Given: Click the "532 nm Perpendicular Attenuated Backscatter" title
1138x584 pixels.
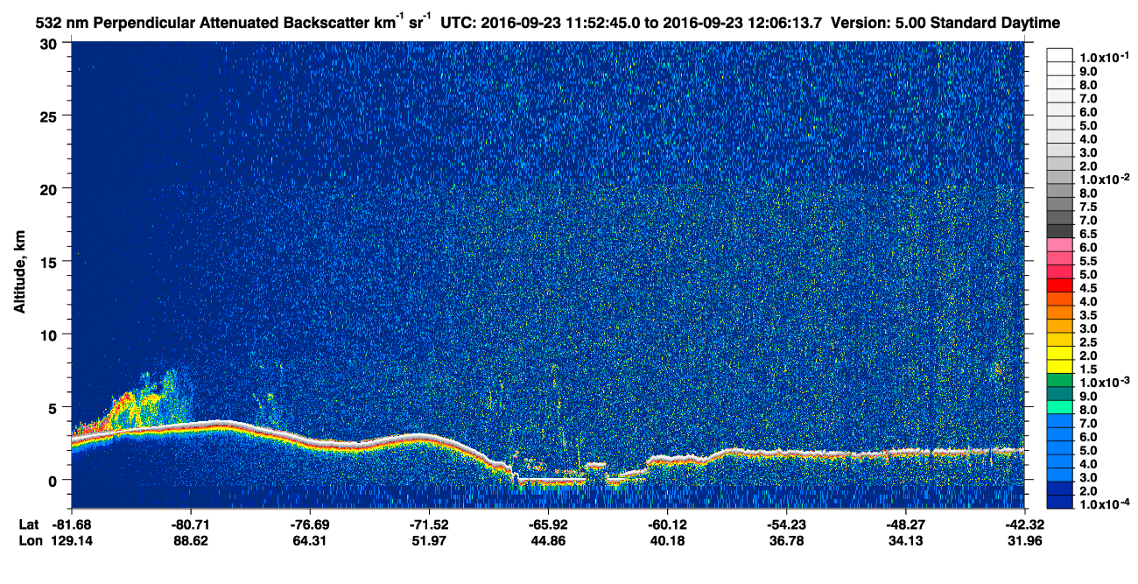Looking at the screenshot, I should tap(203, 22).
